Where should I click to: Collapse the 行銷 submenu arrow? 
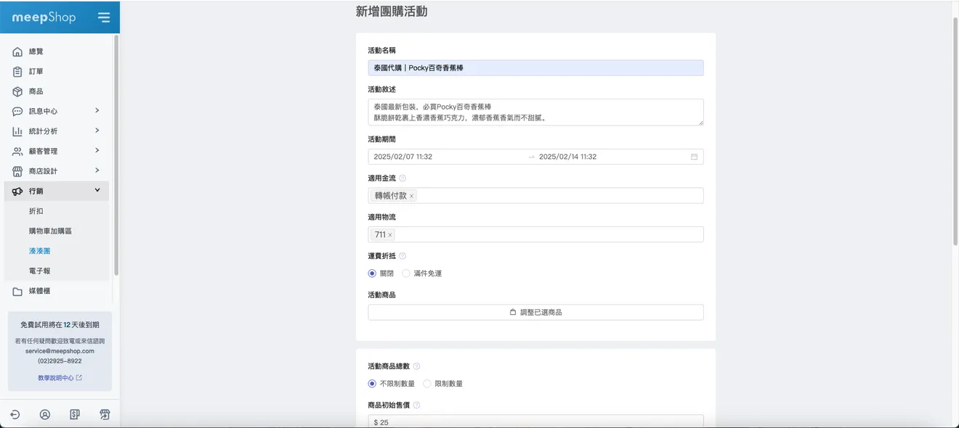97,190
